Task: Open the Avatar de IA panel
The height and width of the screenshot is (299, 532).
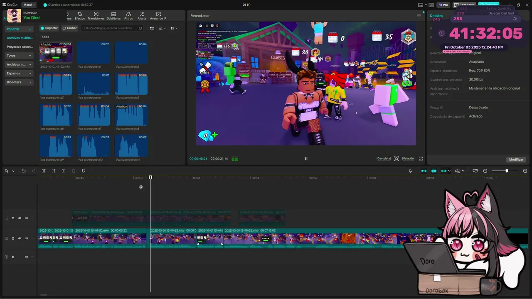Action: click(158, 16)
